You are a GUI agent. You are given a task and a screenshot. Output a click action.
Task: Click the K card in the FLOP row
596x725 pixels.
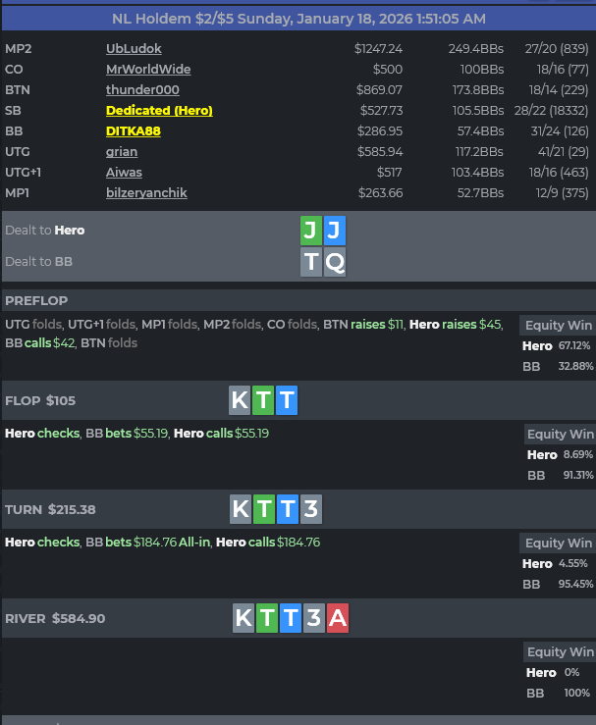pos(240,400)
